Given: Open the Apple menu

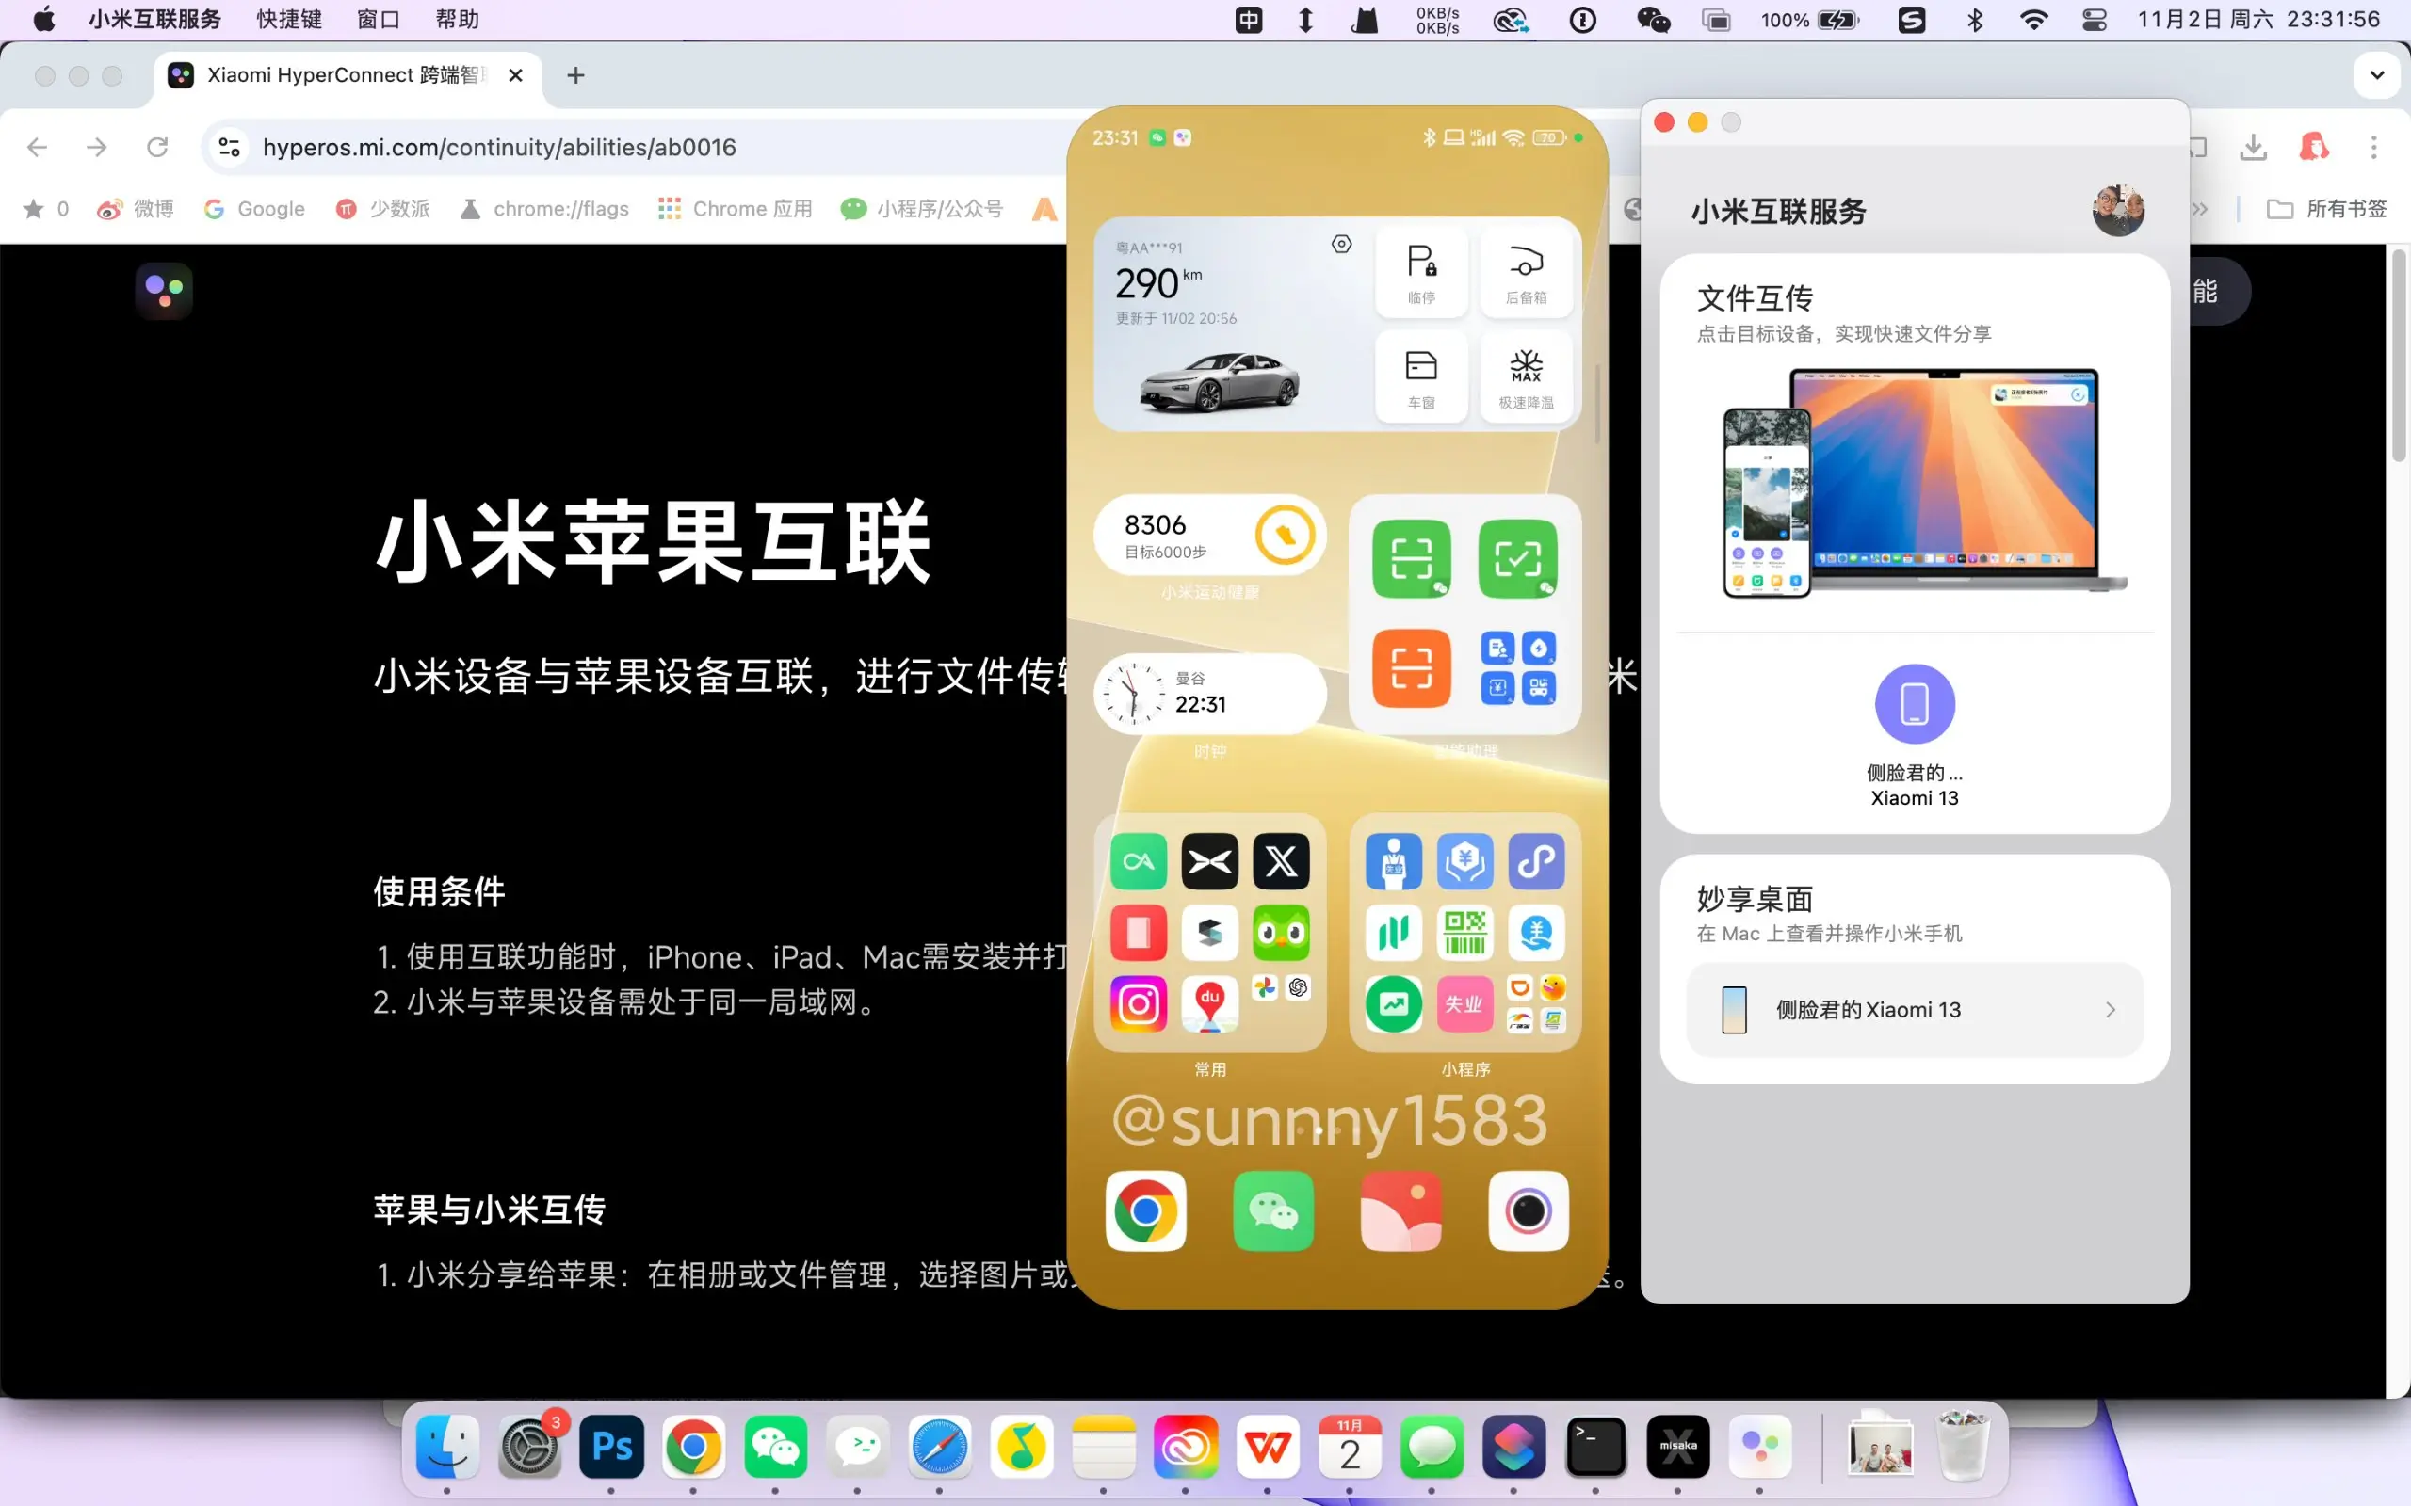Looking at the screenshot, I should [x=44, y=20].
